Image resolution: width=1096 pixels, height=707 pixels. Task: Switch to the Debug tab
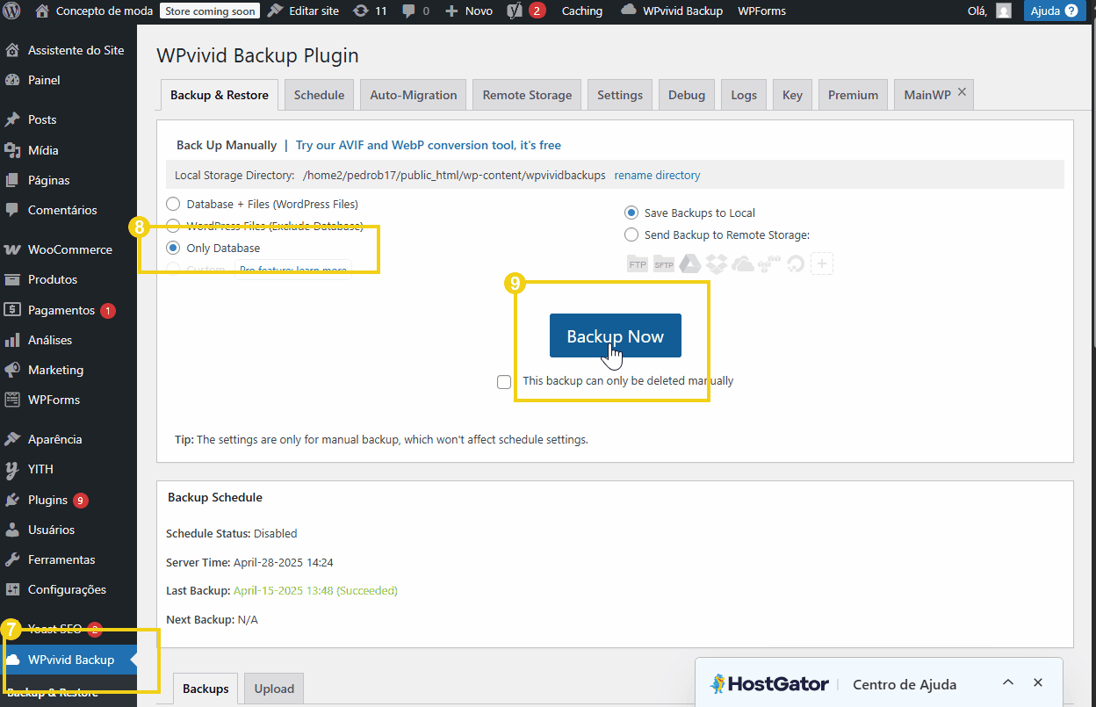[687, 95]
